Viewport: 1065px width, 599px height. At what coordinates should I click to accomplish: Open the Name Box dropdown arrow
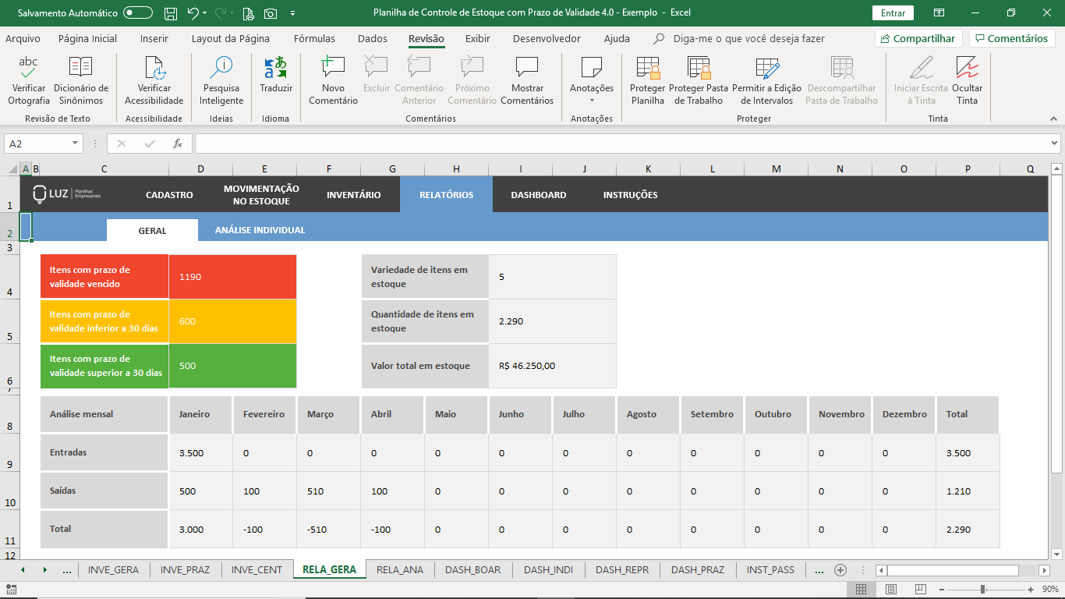pos(76,144)
